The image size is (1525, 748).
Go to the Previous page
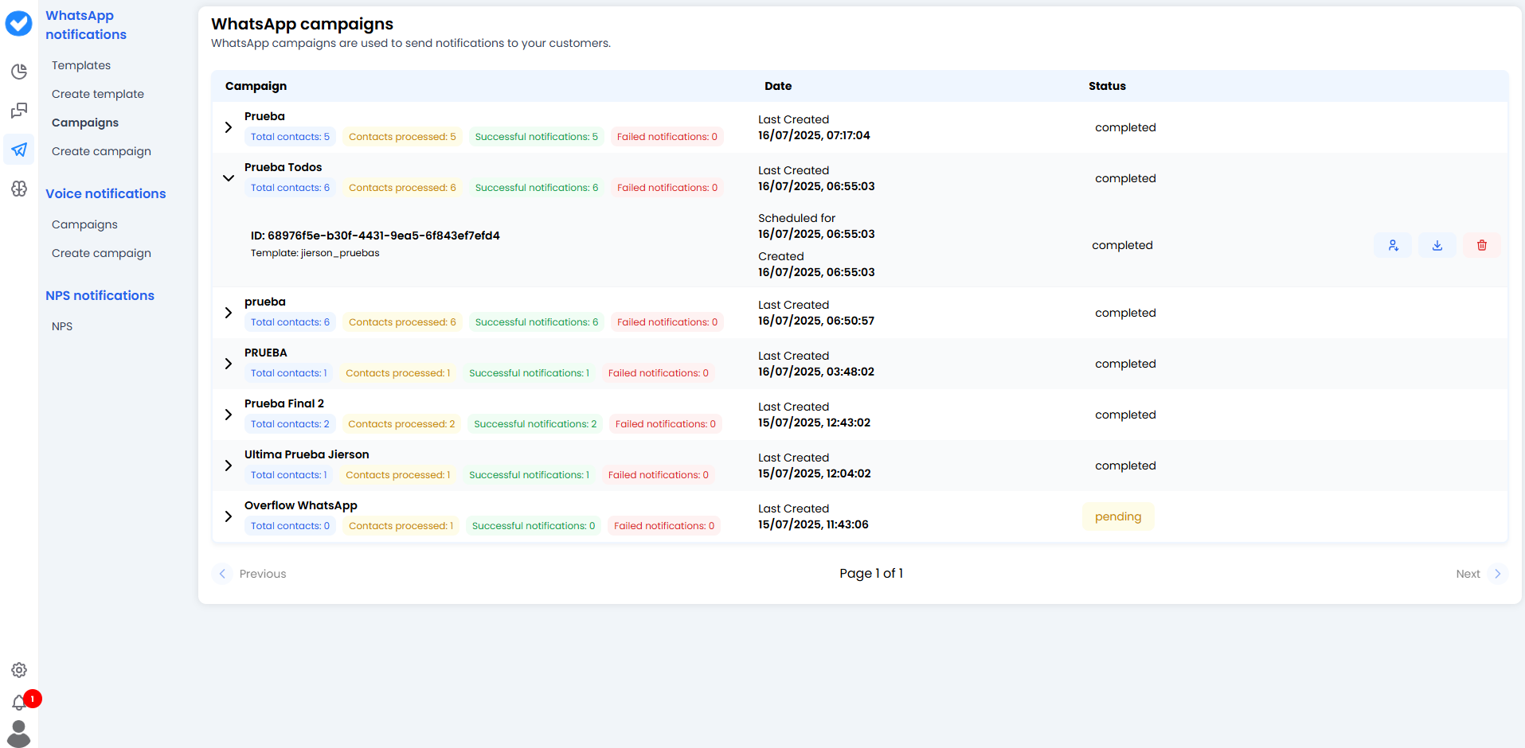250,574
